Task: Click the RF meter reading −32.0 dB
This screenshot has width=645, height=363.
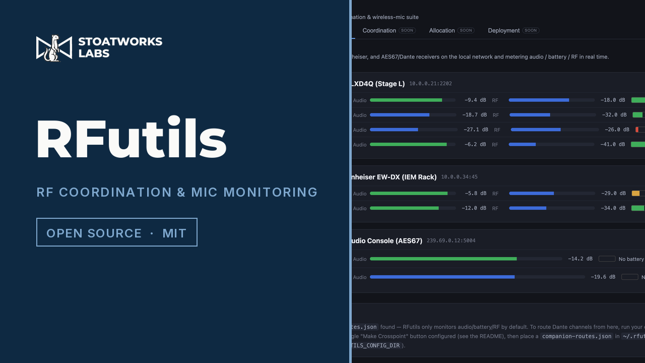Action: tap(552, 114)
